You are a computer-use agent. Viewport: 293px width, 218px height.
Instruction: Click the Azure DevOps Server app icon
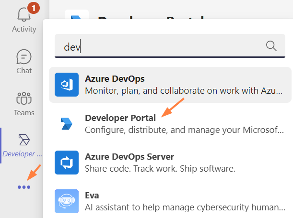(x=66, y=163)
